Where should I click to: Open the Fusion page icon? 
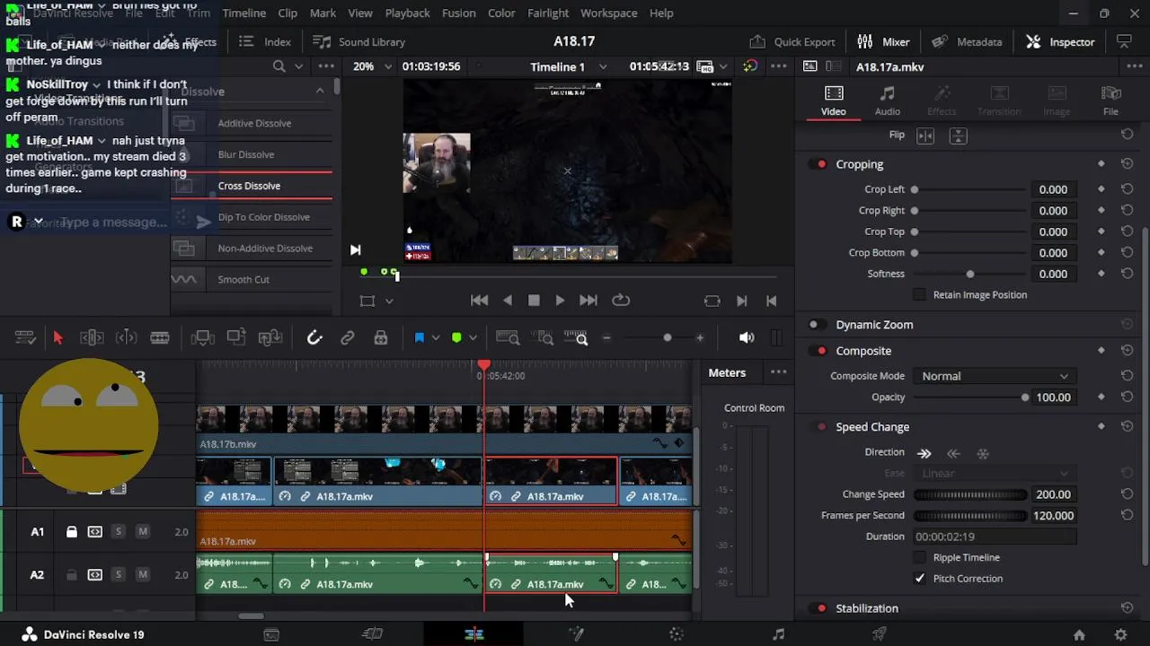pyautogui.click(x=576, y=634)
